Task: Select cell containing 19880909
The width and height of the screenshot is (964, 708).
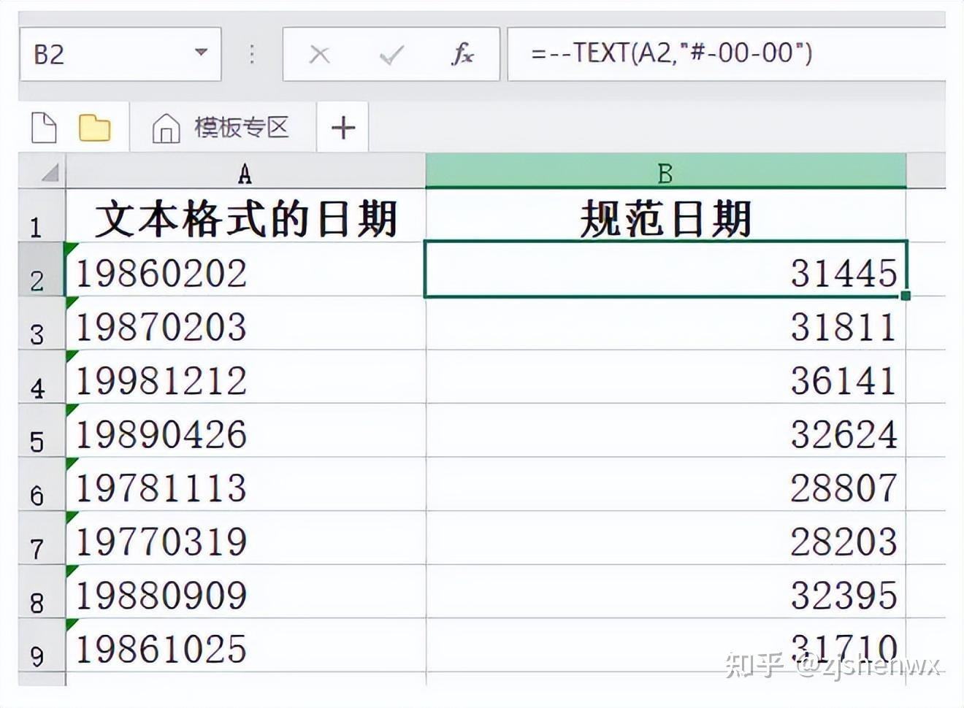Action: coord(245,592)
